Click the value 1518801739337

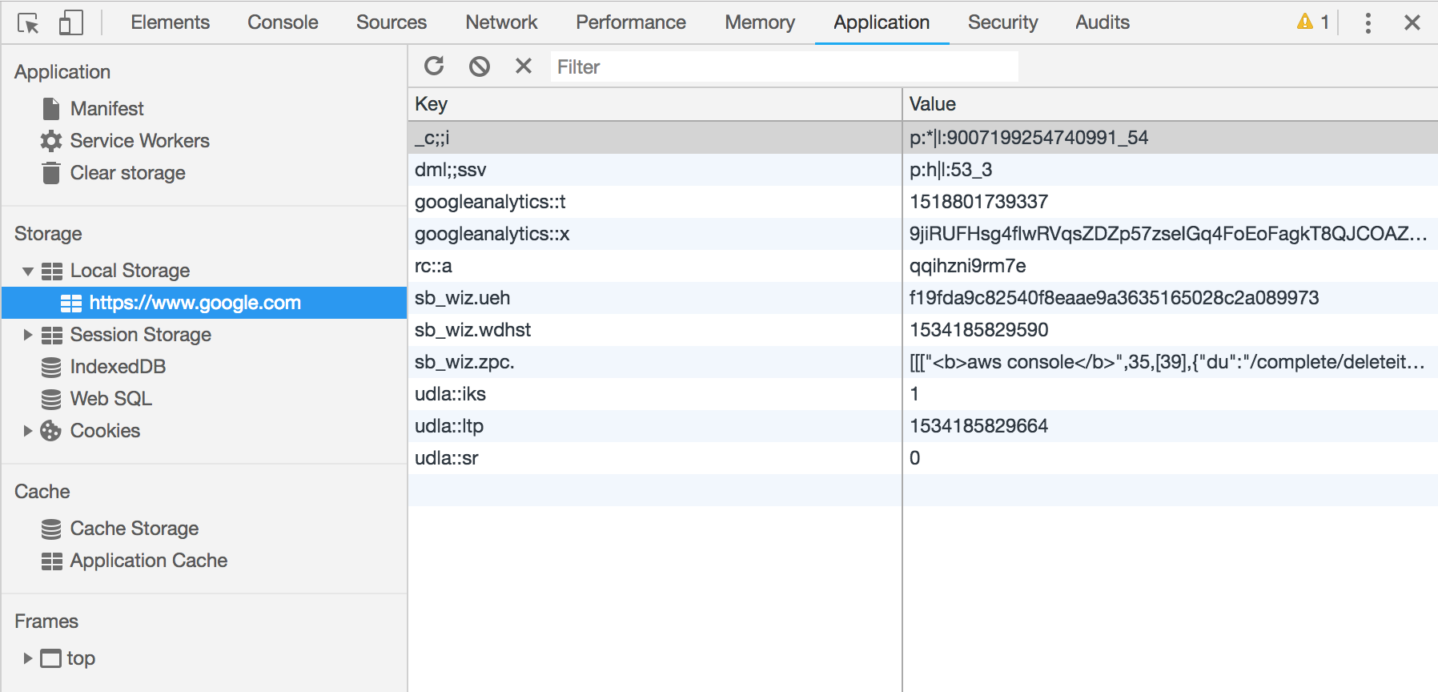(x=978, y=202)
